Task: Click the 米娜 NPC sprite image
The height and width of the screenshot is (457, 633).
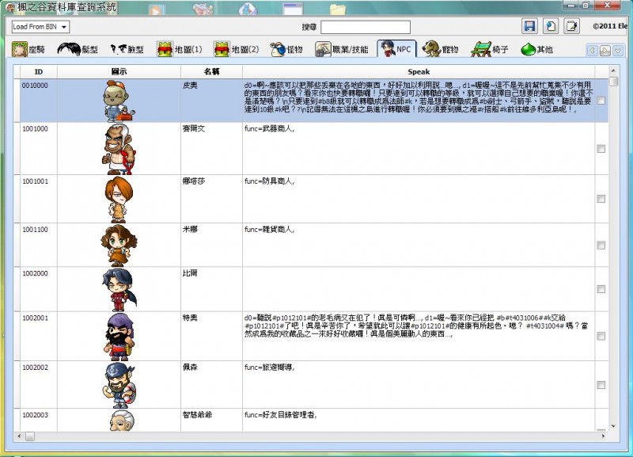Action: 119,246
